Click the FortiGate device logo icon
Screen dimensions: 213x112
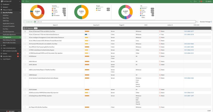[x=2, y=1]
